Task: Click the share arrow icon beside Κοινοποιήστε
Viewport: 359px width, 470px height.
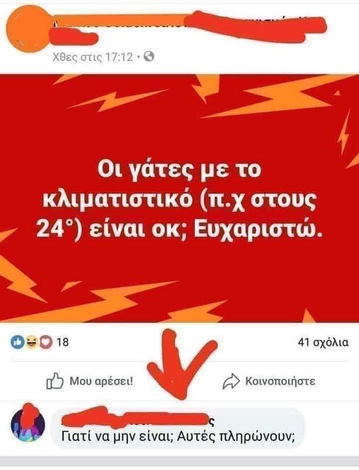Action: point(231,381)
